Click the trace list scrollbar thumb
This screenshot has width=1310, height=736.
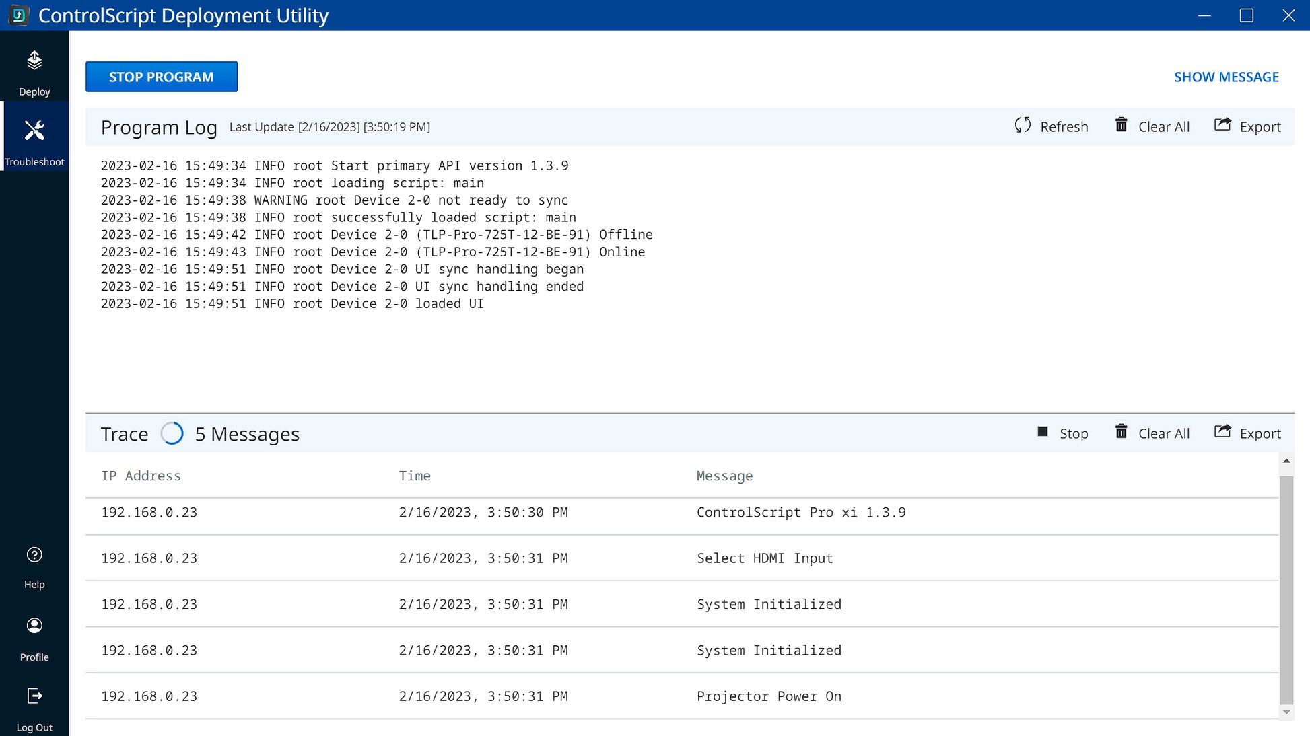(1286, 589)
